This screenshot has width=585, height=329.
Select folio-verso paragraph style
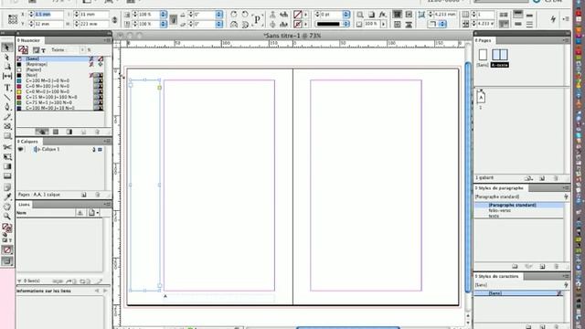[519, 210]
